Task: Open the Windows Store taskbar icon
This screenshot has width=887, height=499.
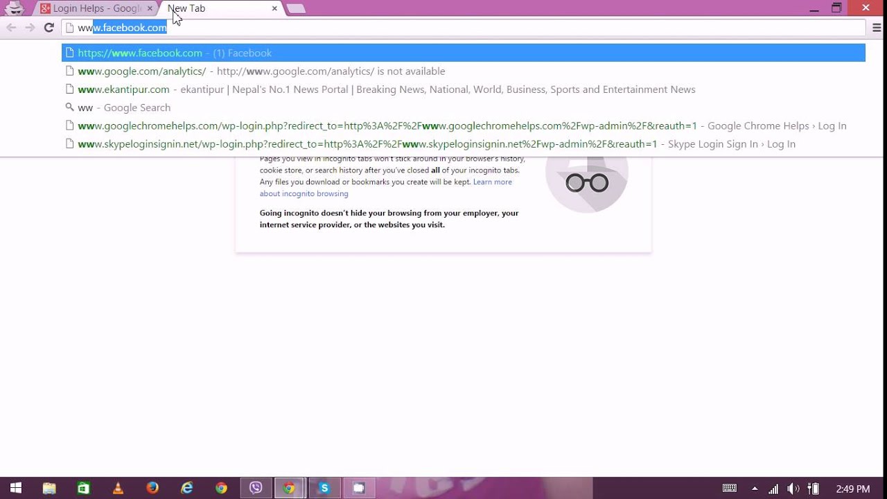Action: (83, 488)
